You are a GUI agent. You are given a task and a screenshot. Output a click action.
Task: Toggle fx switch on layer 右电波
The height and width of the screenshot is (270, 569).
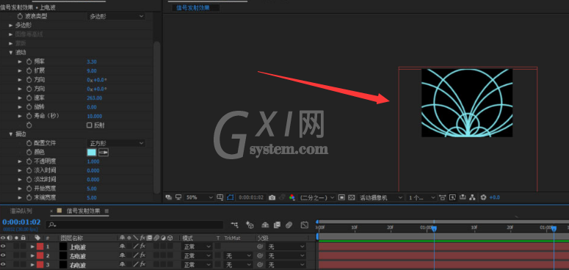tap(143, 265)
